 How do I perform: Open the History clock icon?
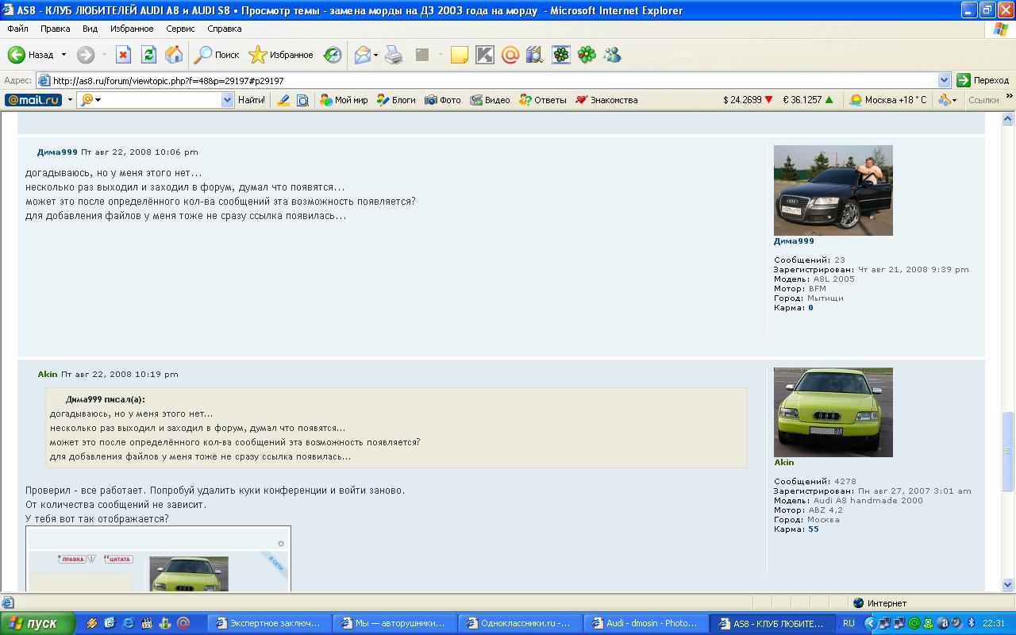coord(333,55)
